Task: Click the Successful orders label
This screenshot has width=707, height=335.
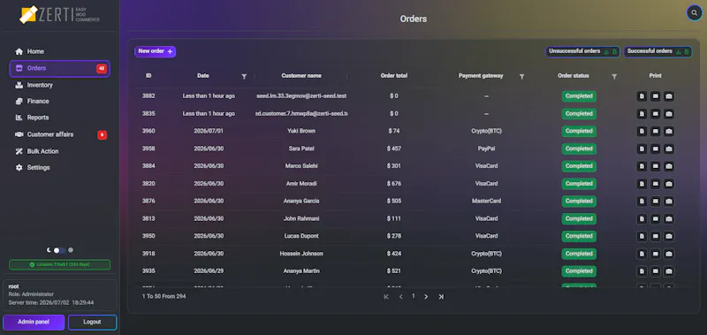Action: point(650,51)
